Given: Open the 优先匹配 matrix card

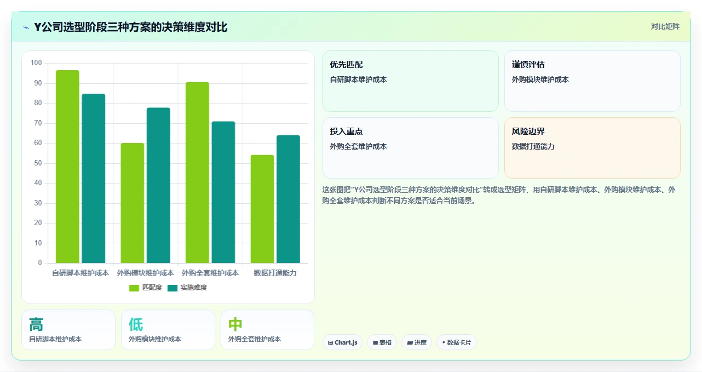Looking at the screenshot, I should (x=411, y=81).
